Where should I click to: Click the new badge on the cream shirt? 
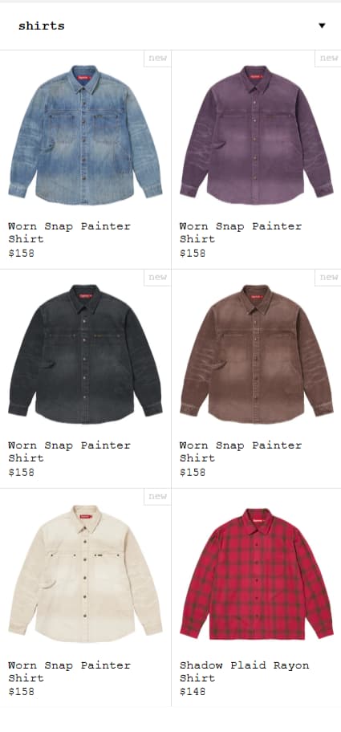[157, 497]
